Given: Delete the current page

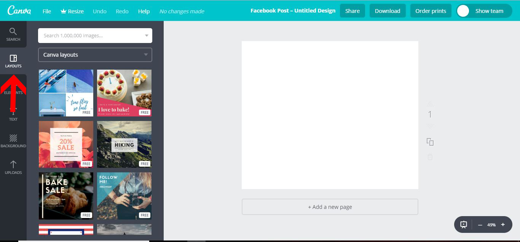Looking at the screenshot, I should 430,157.
